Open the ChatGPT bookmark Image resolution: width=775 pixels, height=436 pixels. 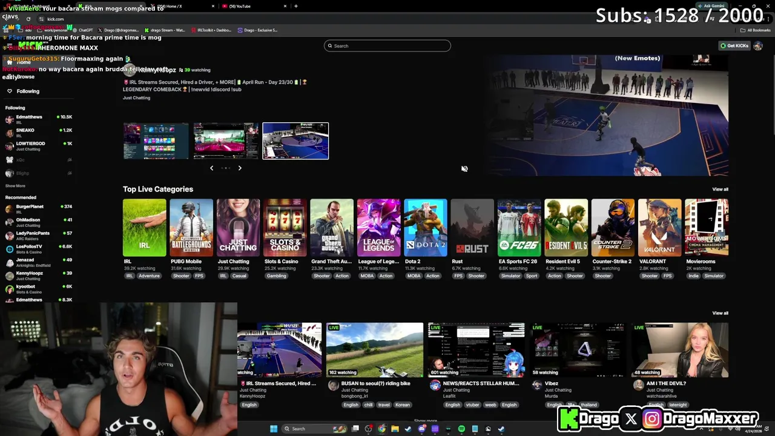point(82,30)
